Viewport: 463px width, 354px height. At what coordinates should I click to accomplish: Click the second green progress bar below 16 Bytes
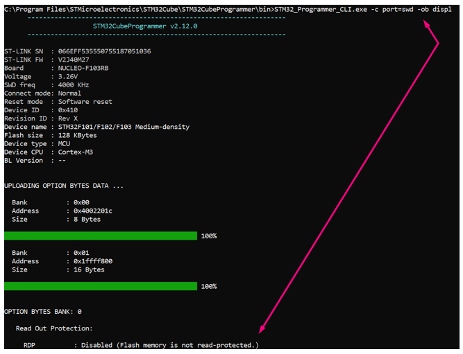101,286
